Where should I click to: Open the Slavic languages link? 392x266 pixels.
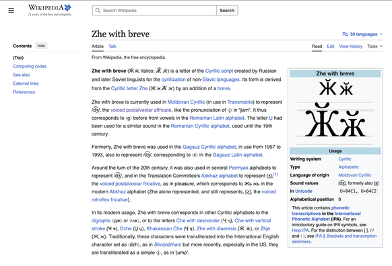[x=221, y=79]
